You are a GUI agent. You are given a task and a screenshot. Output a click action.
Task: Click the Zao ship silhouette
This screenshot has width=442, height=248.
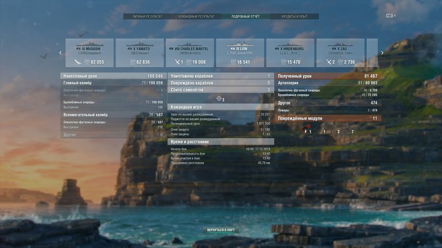click(x=340, y=44)
